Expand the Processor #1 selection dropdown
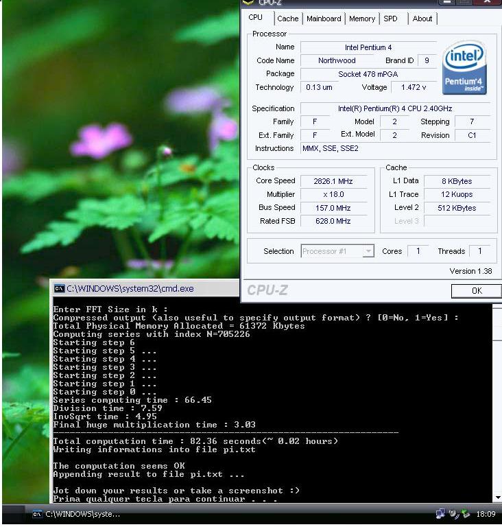 coord(368,251)
